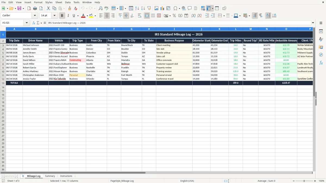Open Find & Replace
Screen dimensions: 326x183
click(101, 8)
